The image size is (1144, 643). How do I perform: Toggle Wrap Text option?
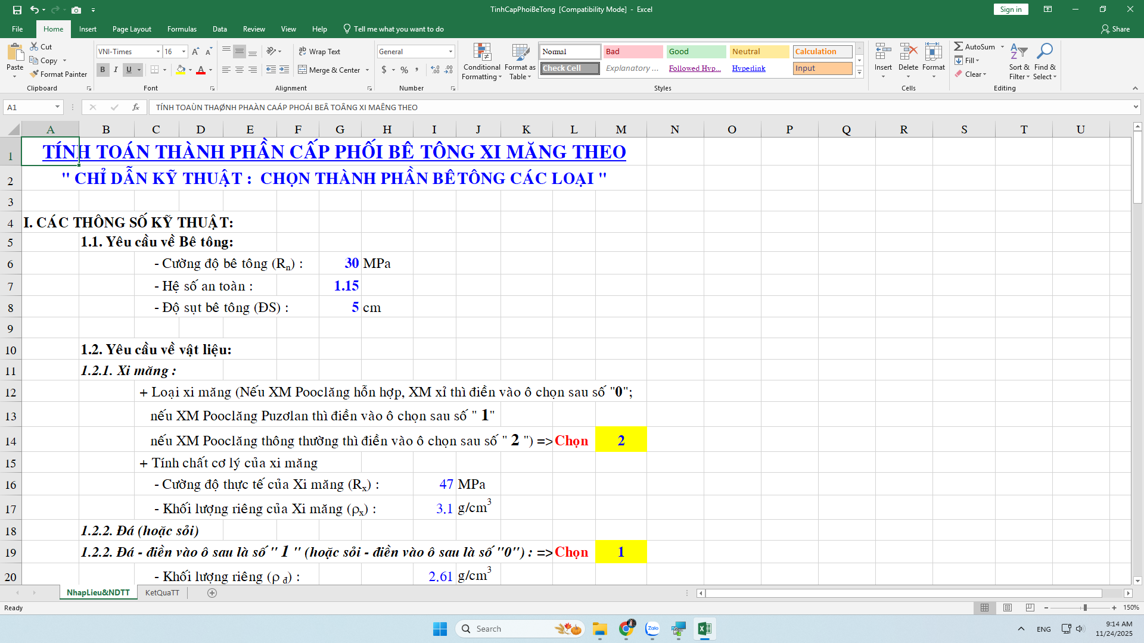pos(319,52)
